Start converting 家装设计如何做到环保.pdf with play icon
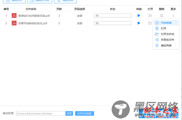Viewport: 182px width, 120px height. 139,16
